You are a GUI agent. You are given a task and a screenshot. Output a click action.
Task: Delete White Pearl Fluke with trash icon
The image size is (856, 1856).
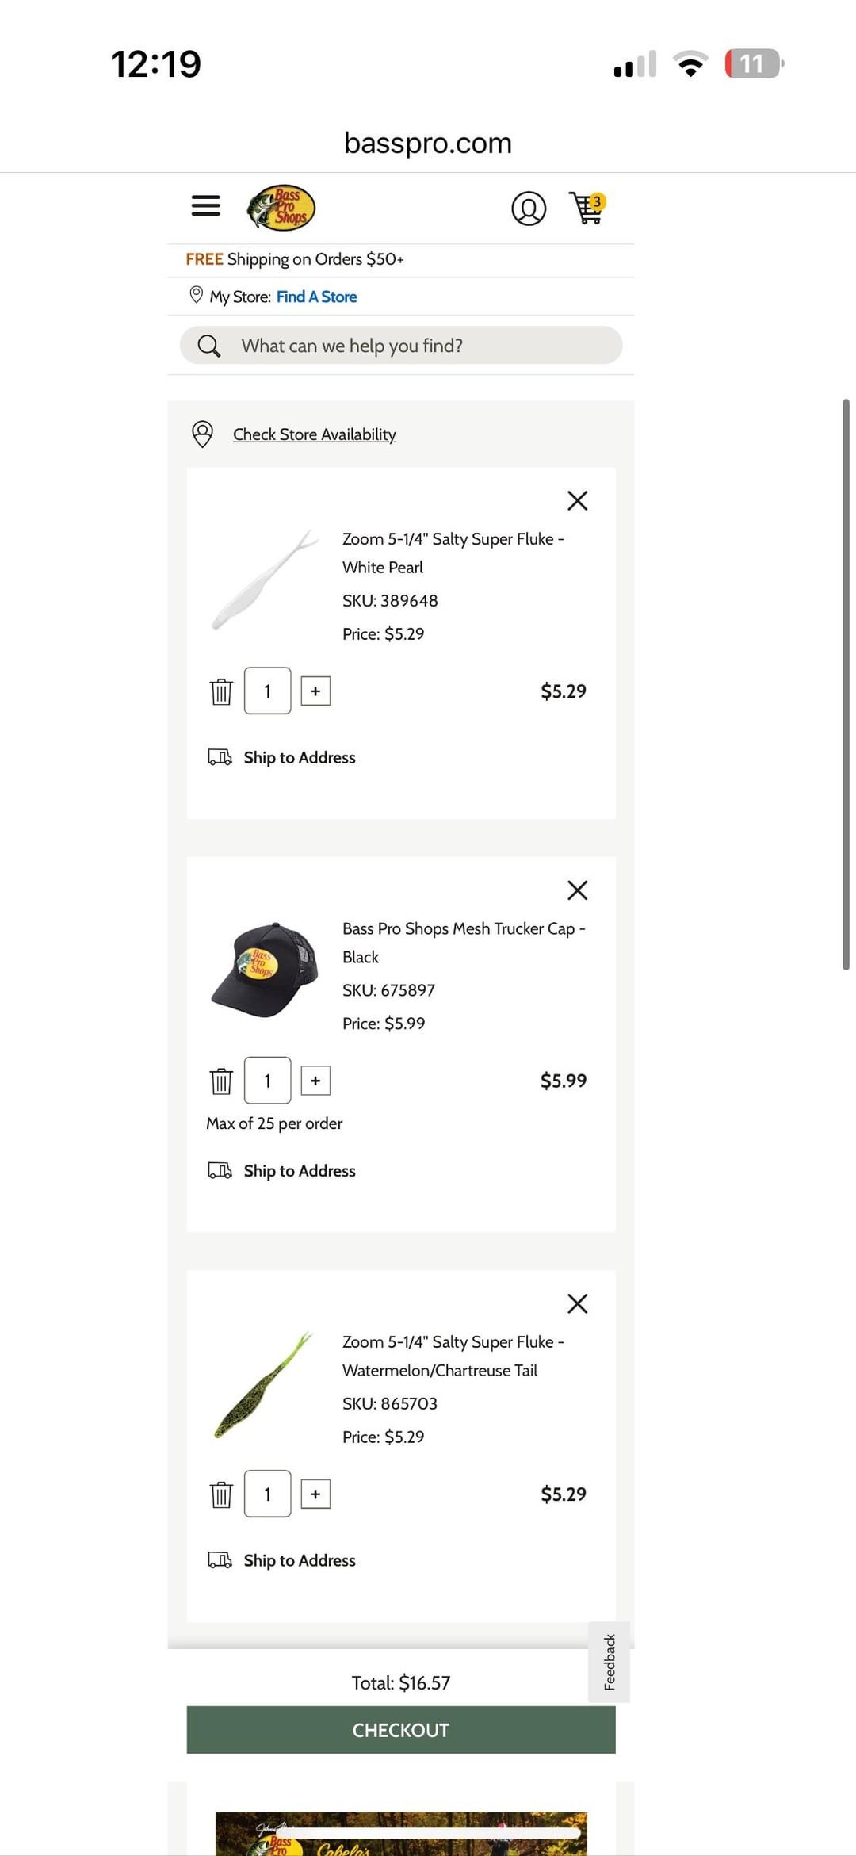point(221,691)
